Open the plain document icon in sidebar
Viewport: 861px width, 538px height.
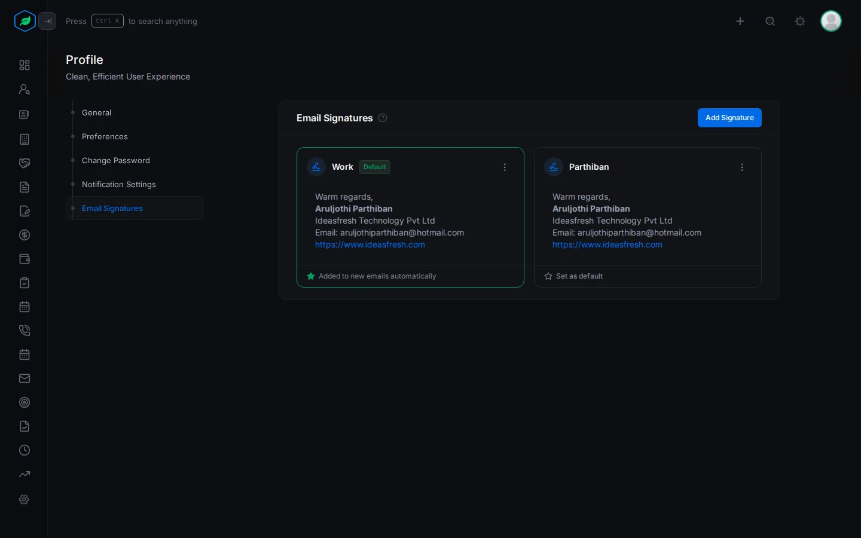pos(25,187)
